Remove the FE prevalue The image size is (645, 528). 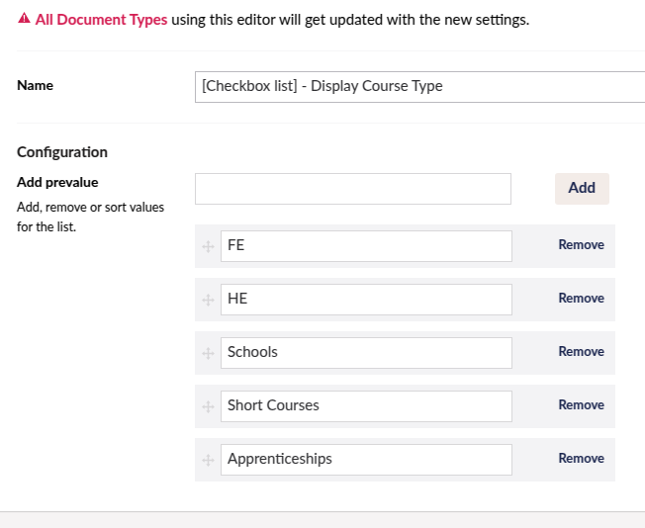point(581,244)
